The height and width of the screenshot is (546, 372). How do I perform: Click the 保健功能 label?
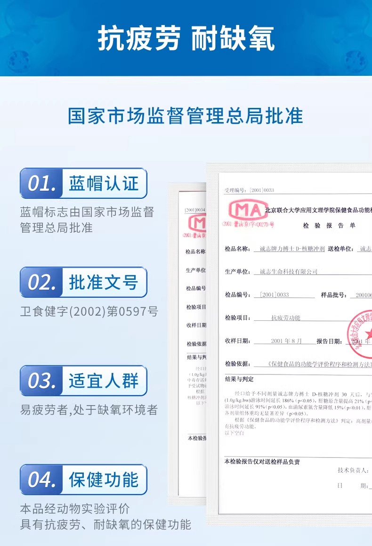[x=104, y=480]
